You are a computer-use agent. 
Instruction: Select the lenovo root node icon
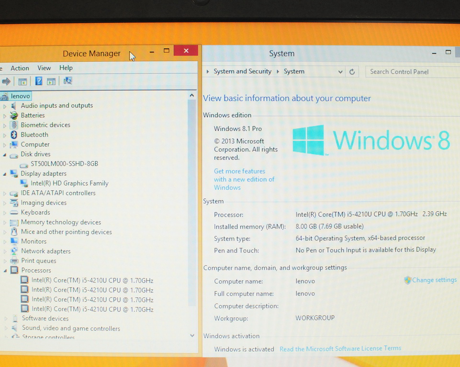(x=4, y=96)
